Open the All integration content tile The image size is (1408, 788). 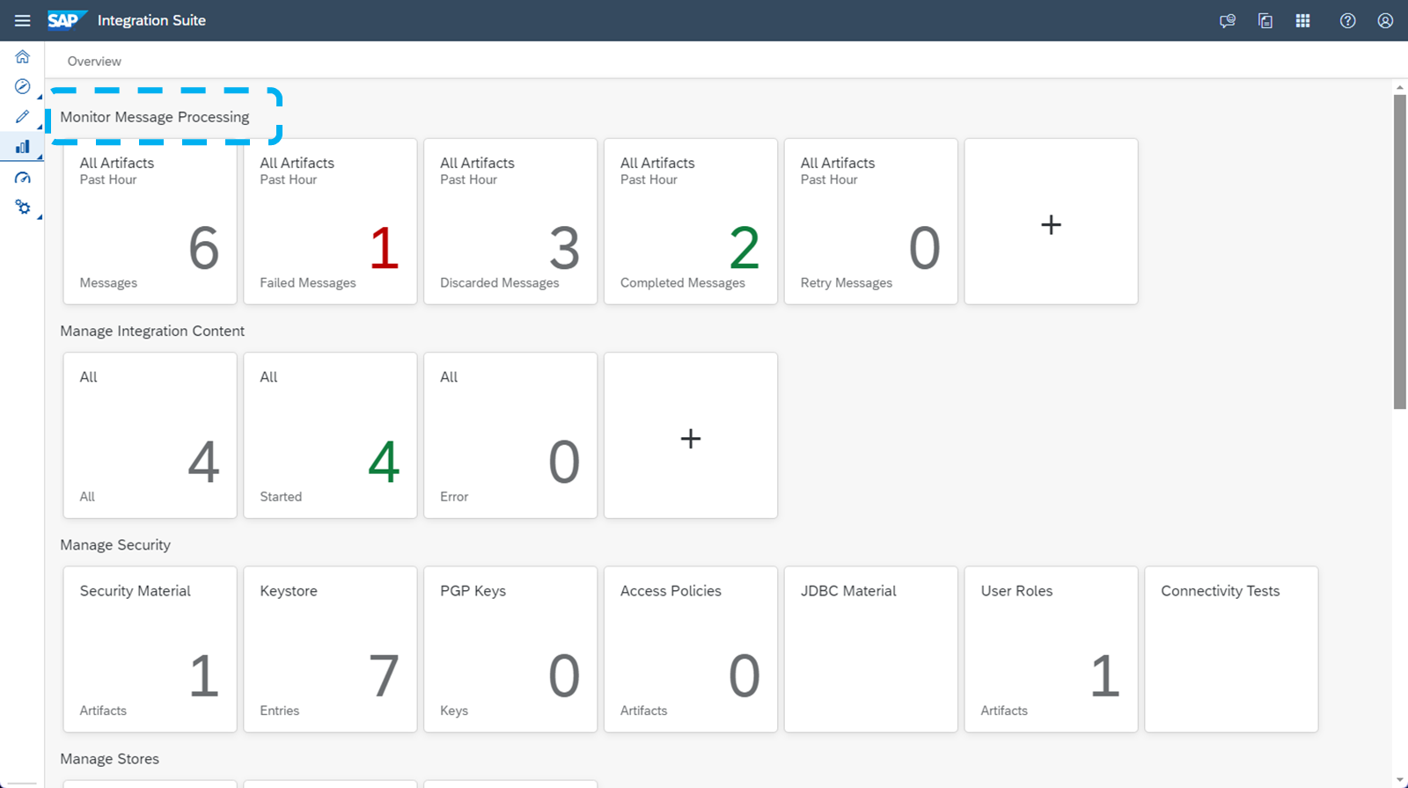tap(150, 435)
